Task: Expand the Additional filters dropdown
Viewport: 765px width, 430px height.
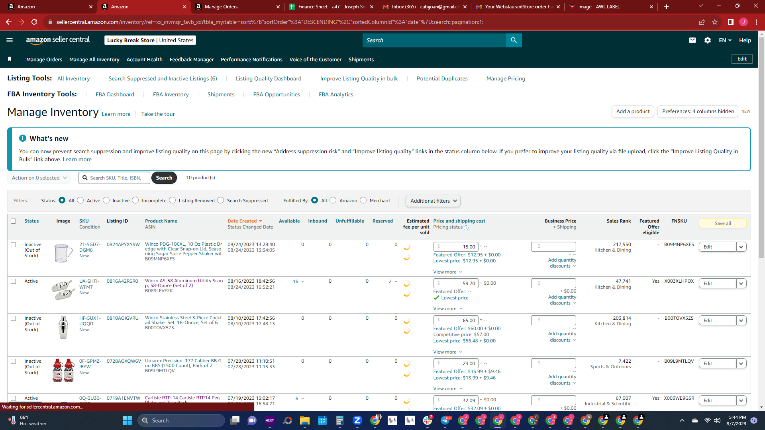Action: tap(433, 201)
